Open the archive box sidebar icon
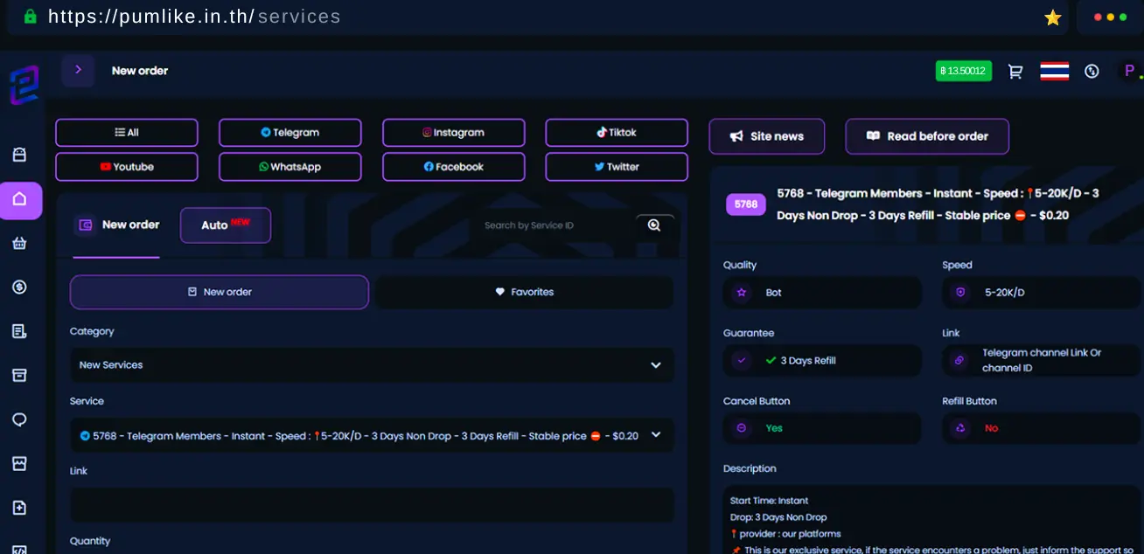 (20, 375)
